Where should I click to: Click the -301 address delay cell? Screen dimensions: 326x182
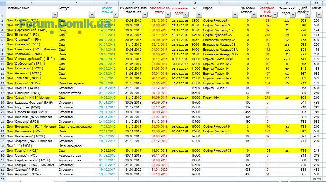pyautogui.click(x=287, y=59)
